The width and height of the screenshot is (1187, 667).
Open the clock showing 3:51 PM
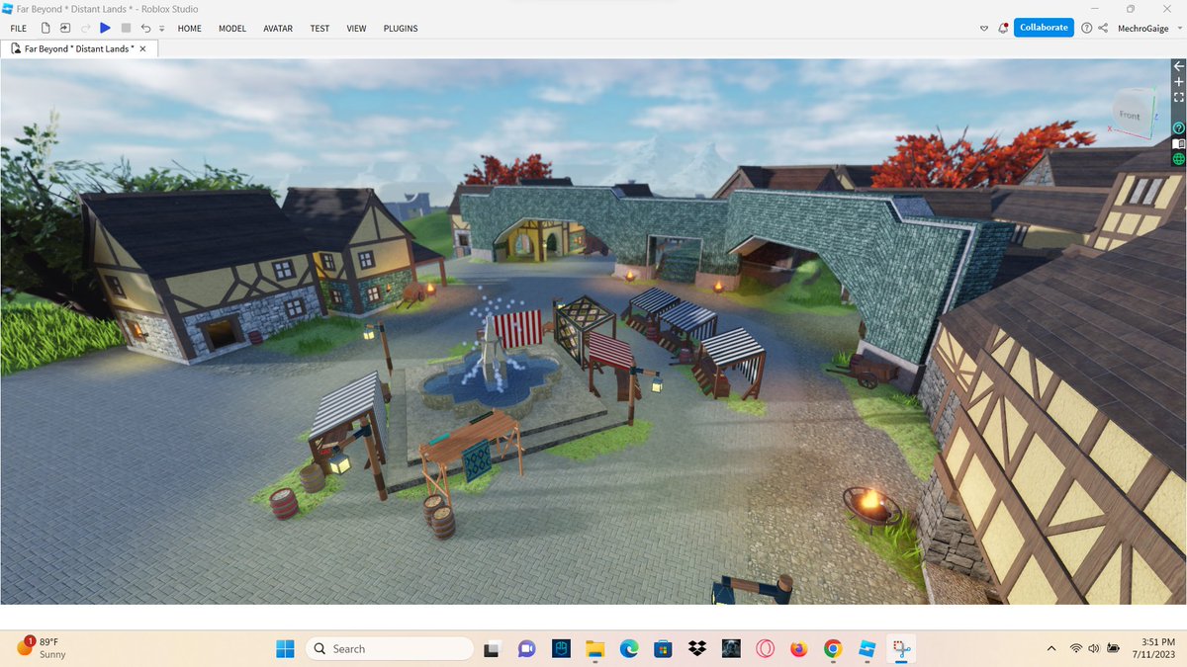click(1155, 648)
